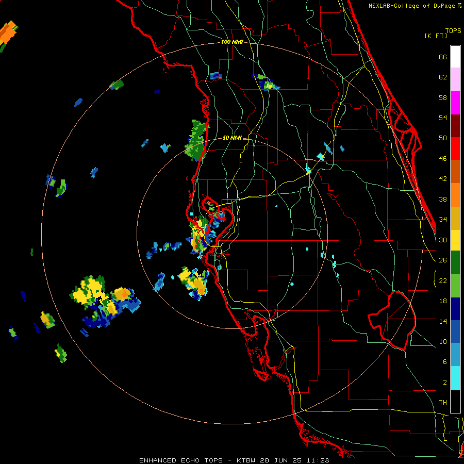Click the 20 JUN 25 date text
The image size is (464, 464).
coord(280,460)
